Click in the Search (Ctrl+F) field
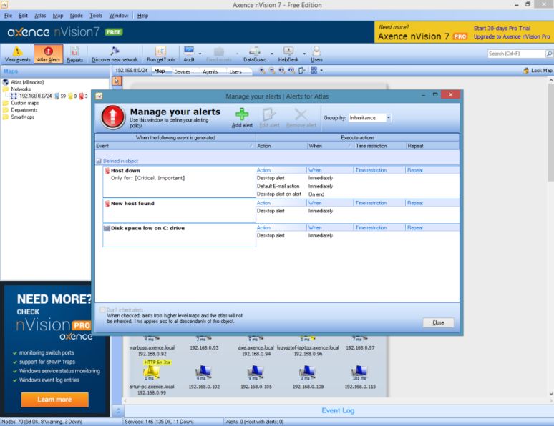554x426 pixels. 516,54
